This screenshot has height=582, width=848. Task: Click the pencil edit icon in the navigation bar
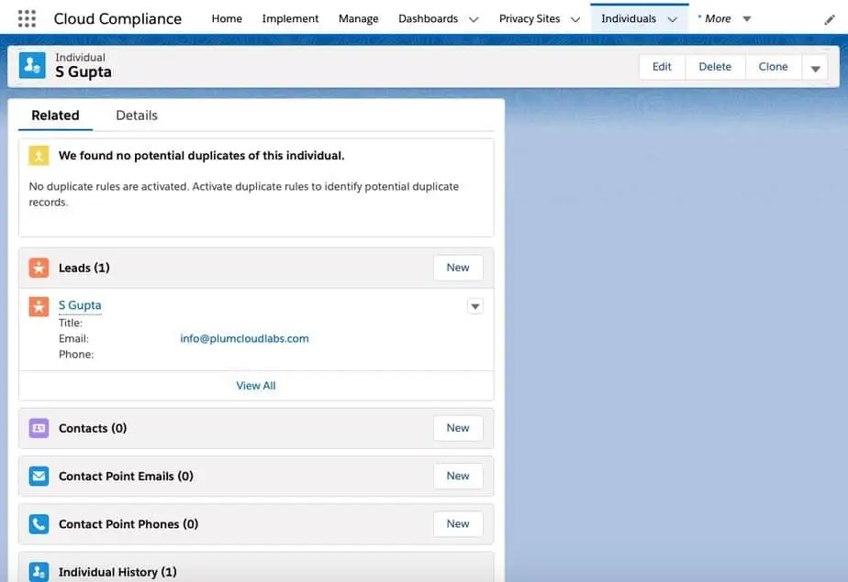coord(831,17)
